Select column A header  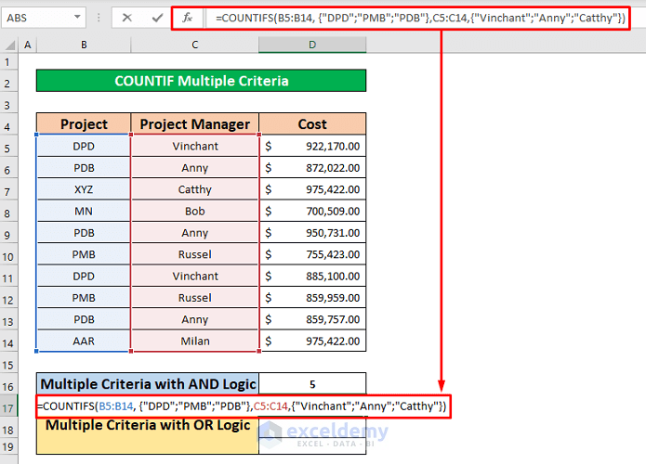point(27,45)
